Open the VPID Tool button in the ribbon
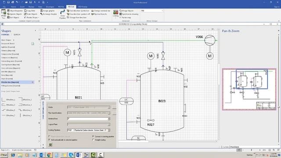The image size is (281, 158). tap(4, 14)
